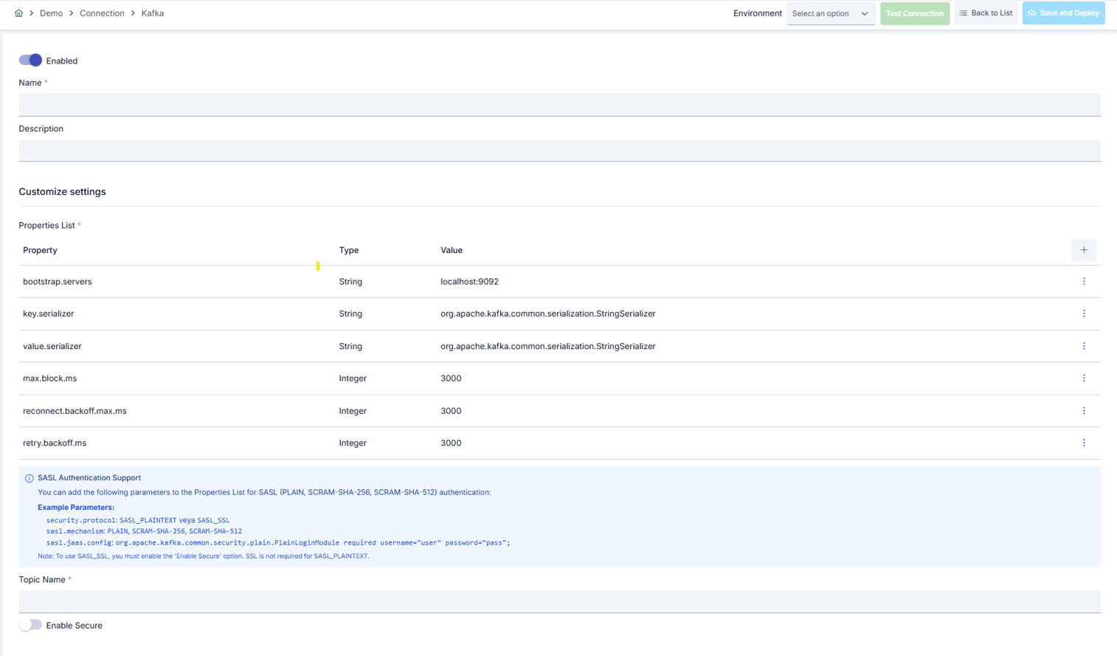Screen dimensions: 1117x656
Task: Click the Test Connection button
Action: coord(915,13)
